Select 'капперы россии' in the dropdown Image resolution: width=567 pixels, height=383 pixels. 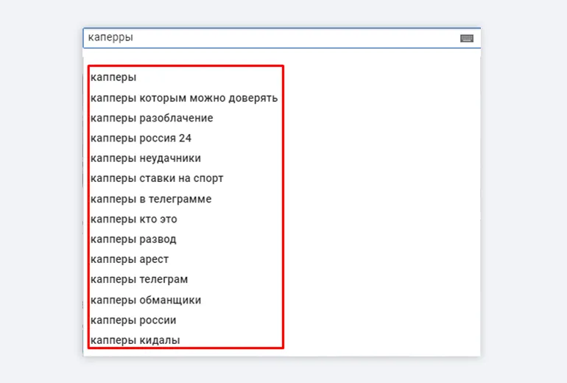(x=133, y=320)
